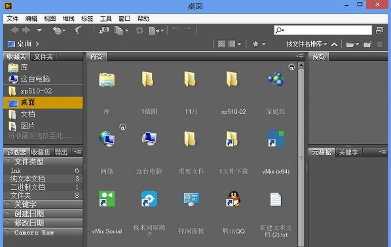
Task: Select the 内容 panel tab
Action: pos(96,56)
